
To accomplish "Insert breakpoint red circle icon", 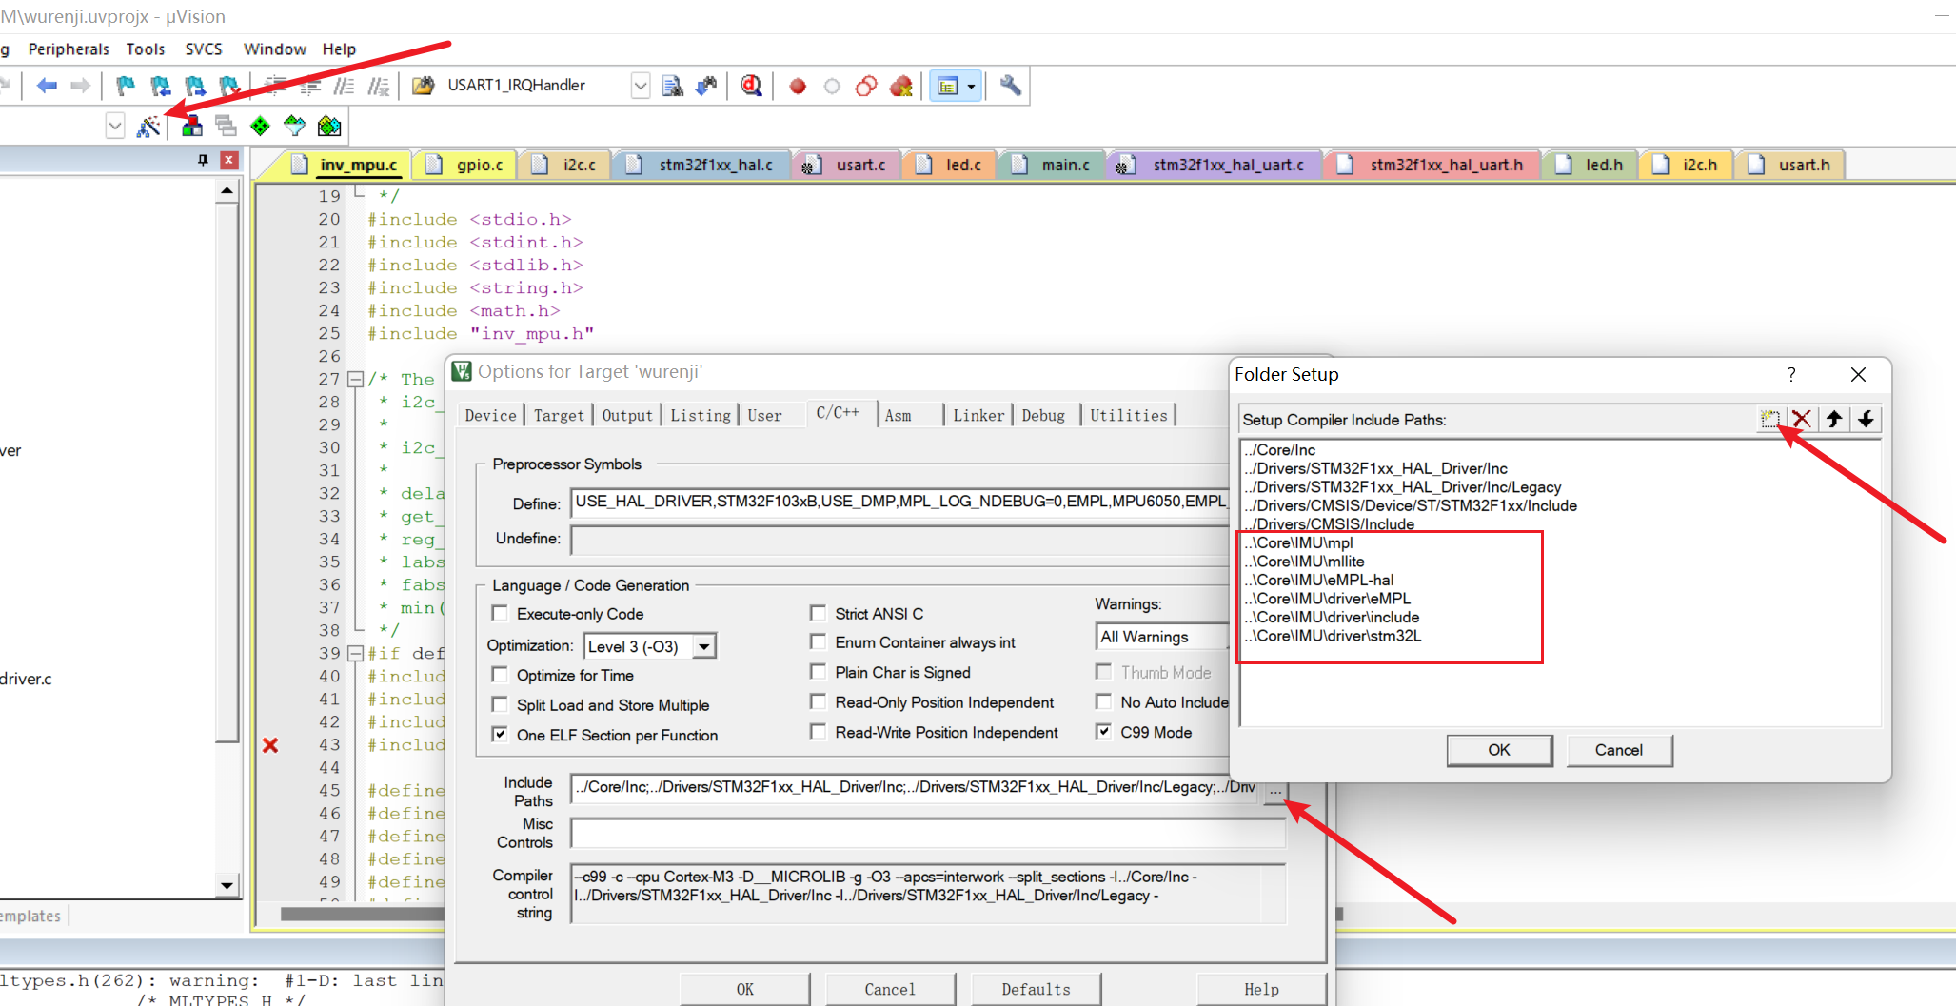I will [x=798, y=86].
